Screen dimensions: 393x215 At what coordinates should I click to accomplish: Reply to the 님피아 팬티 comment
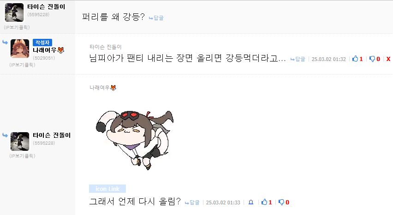tap(298, 59)
